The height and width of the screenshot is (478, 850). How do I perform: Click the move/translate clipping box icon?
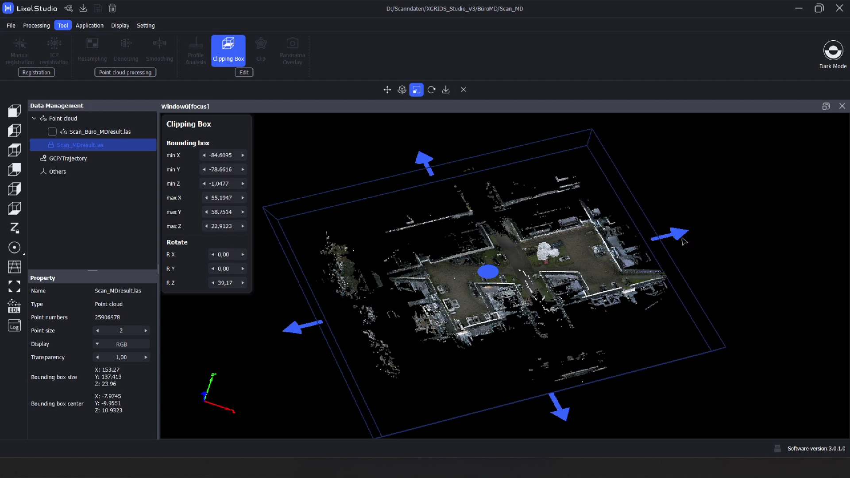[387, 90]
